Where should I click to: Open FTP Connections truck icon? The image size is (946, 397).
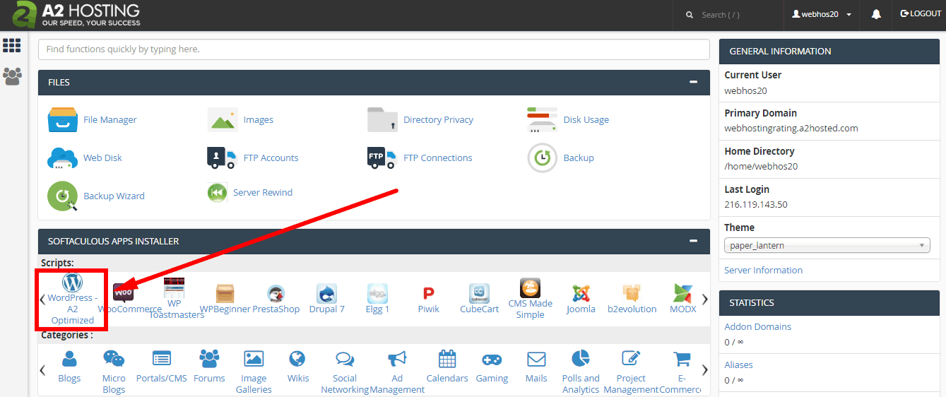pos(382,158)
